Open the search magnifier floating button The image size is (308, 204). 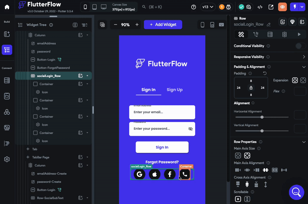[297, 192]
